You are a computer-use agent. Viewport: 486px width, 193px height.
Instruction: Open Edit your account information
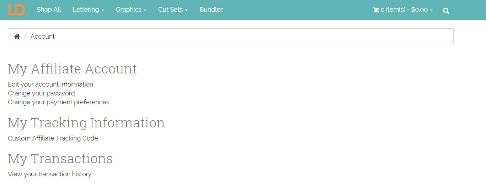[50, 84]
